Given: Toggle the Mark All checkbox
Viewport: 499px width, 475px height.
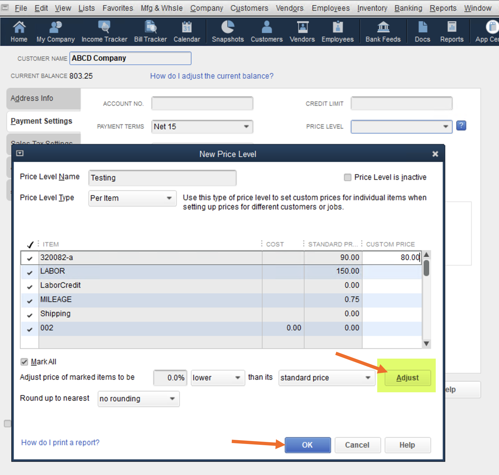Looking at the screenshot, I should [24, 362].
